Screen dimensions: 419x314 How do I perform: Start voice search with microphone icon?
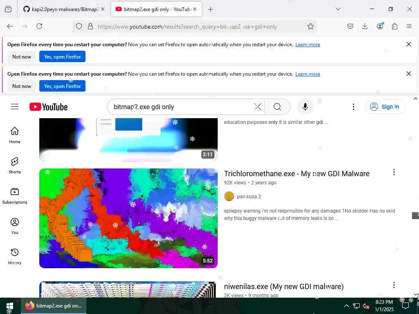click(305, 107)
